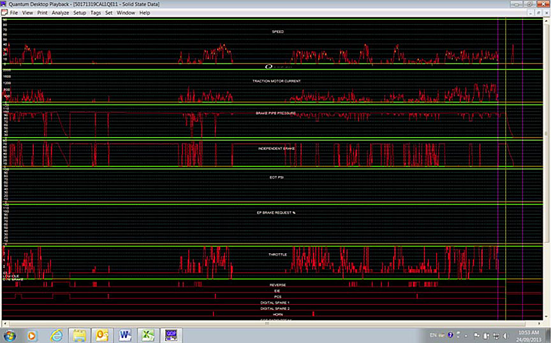The height and width of the screenshot is (343, 551).
Task: Click the EN language indicator
Action: [x=434, y=335]
